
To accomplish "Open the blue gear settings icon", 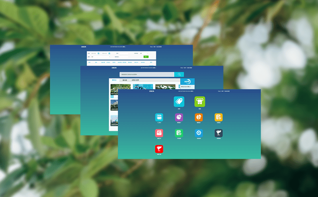I will [199, 133].
